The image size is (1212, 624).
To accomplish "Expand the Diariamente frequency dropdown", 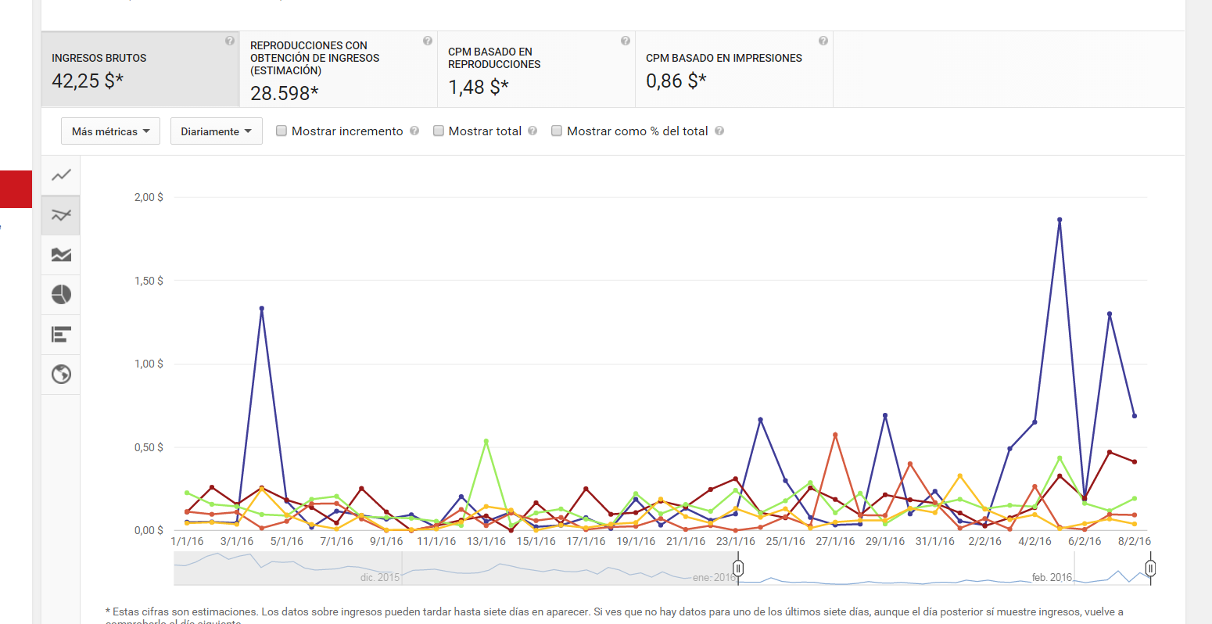I will (216, 131).
